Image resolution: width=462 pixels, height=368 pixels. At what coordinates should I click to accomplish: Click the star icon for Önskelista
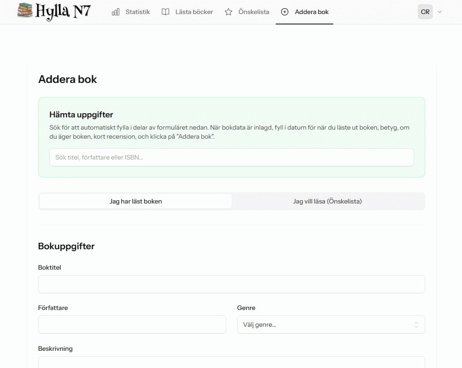229,12
